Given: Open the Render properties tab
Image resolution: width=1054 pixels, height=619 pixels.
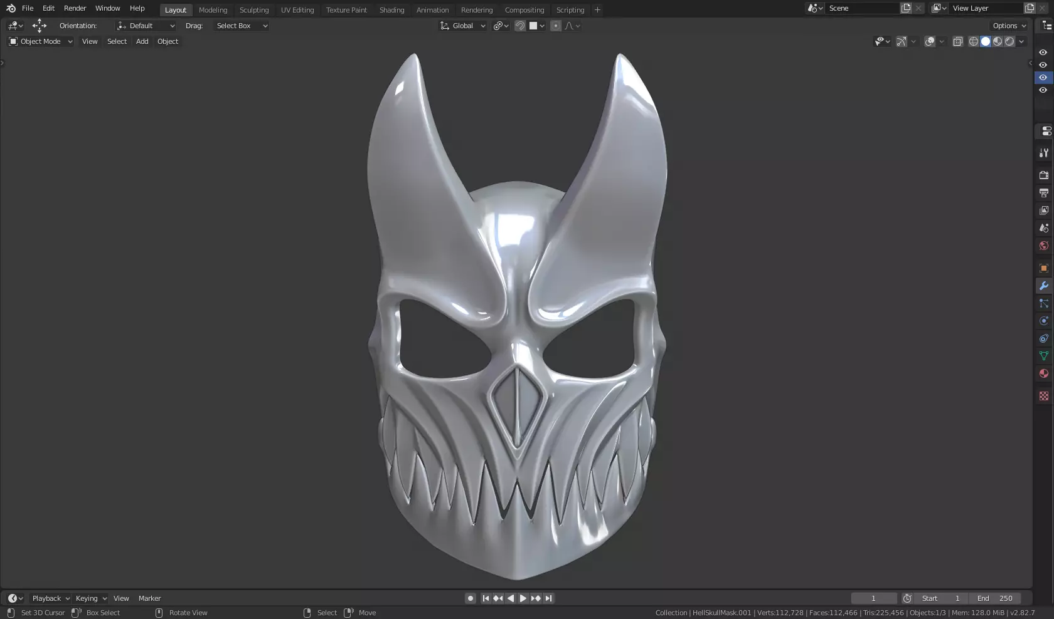Looking at the screenshot, I should 1044,175.
